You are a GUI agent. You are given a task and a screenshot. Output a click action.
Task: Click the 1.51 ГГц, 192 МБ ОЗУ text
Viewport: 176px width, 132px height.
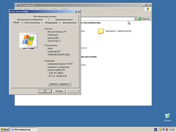[x=57, y=76]
